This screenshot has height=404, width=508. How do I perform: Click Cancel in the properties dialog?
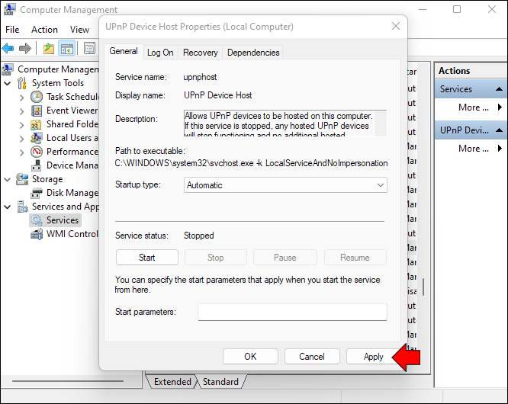tap(312, 357)
